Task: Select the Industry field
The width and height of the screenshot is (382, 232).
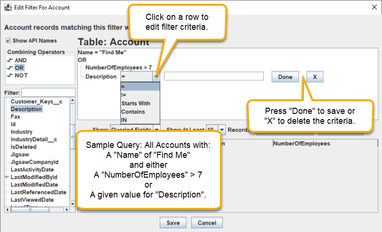Action: [21, 132]
